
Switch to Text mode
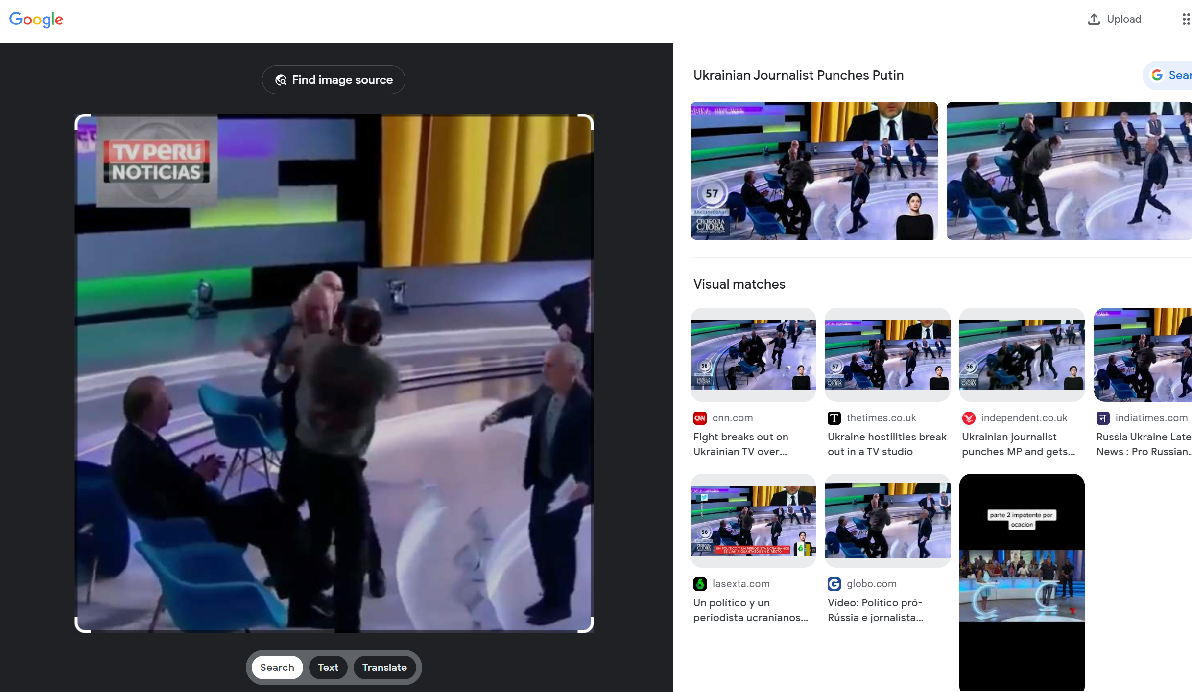click(x=328, y=668)
